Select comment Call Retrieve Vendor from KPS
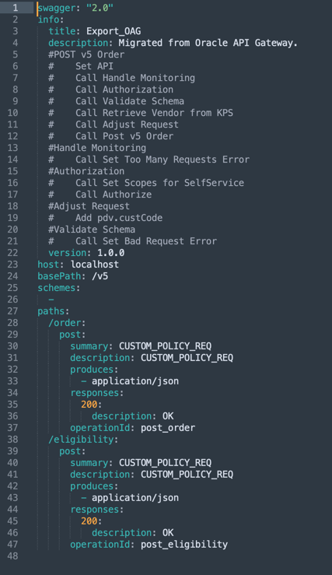 (x=154, y=113)
